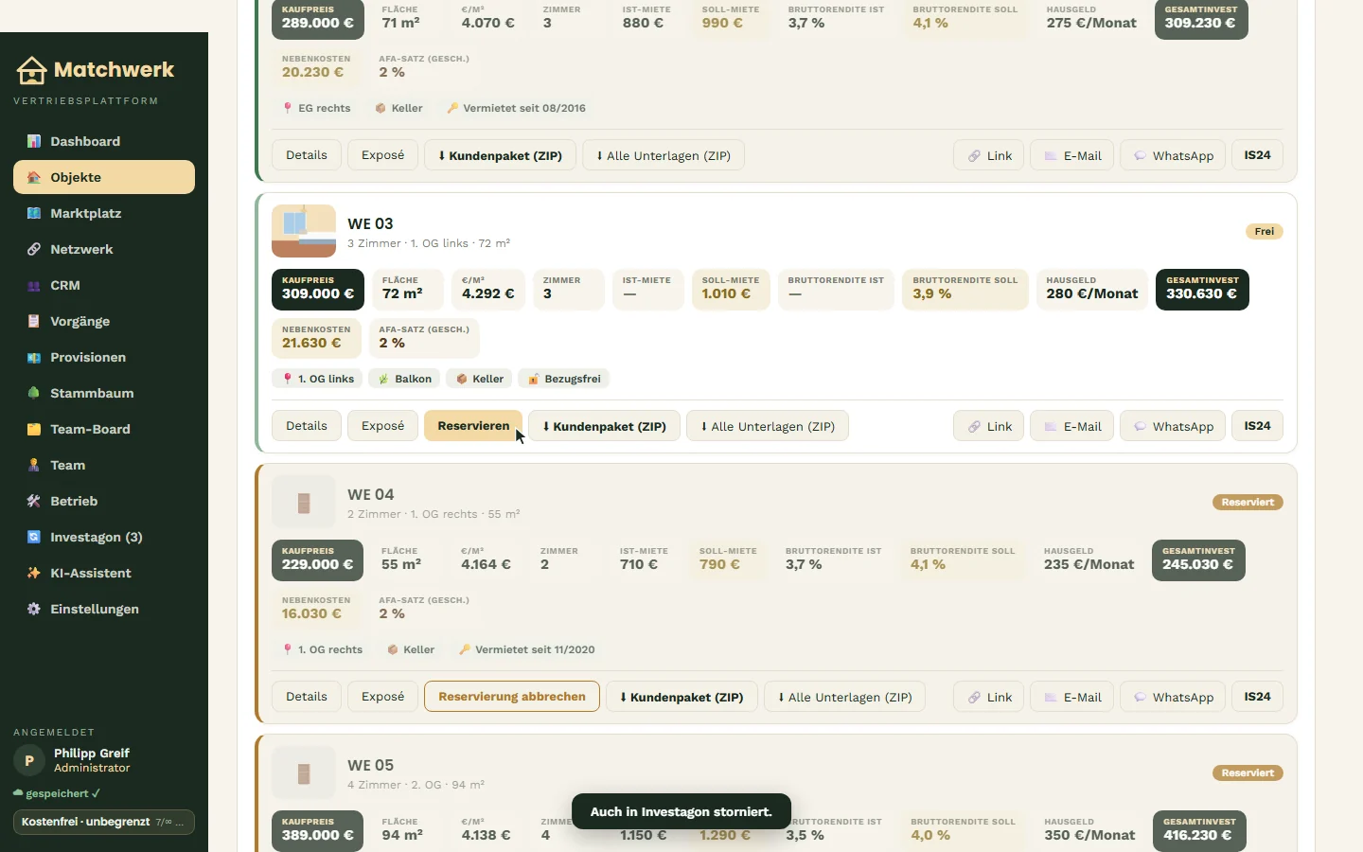Click "Vermietet seit 11/2020" tag on WE 04
Viewport: 1363px width, 852px height.
526,649
